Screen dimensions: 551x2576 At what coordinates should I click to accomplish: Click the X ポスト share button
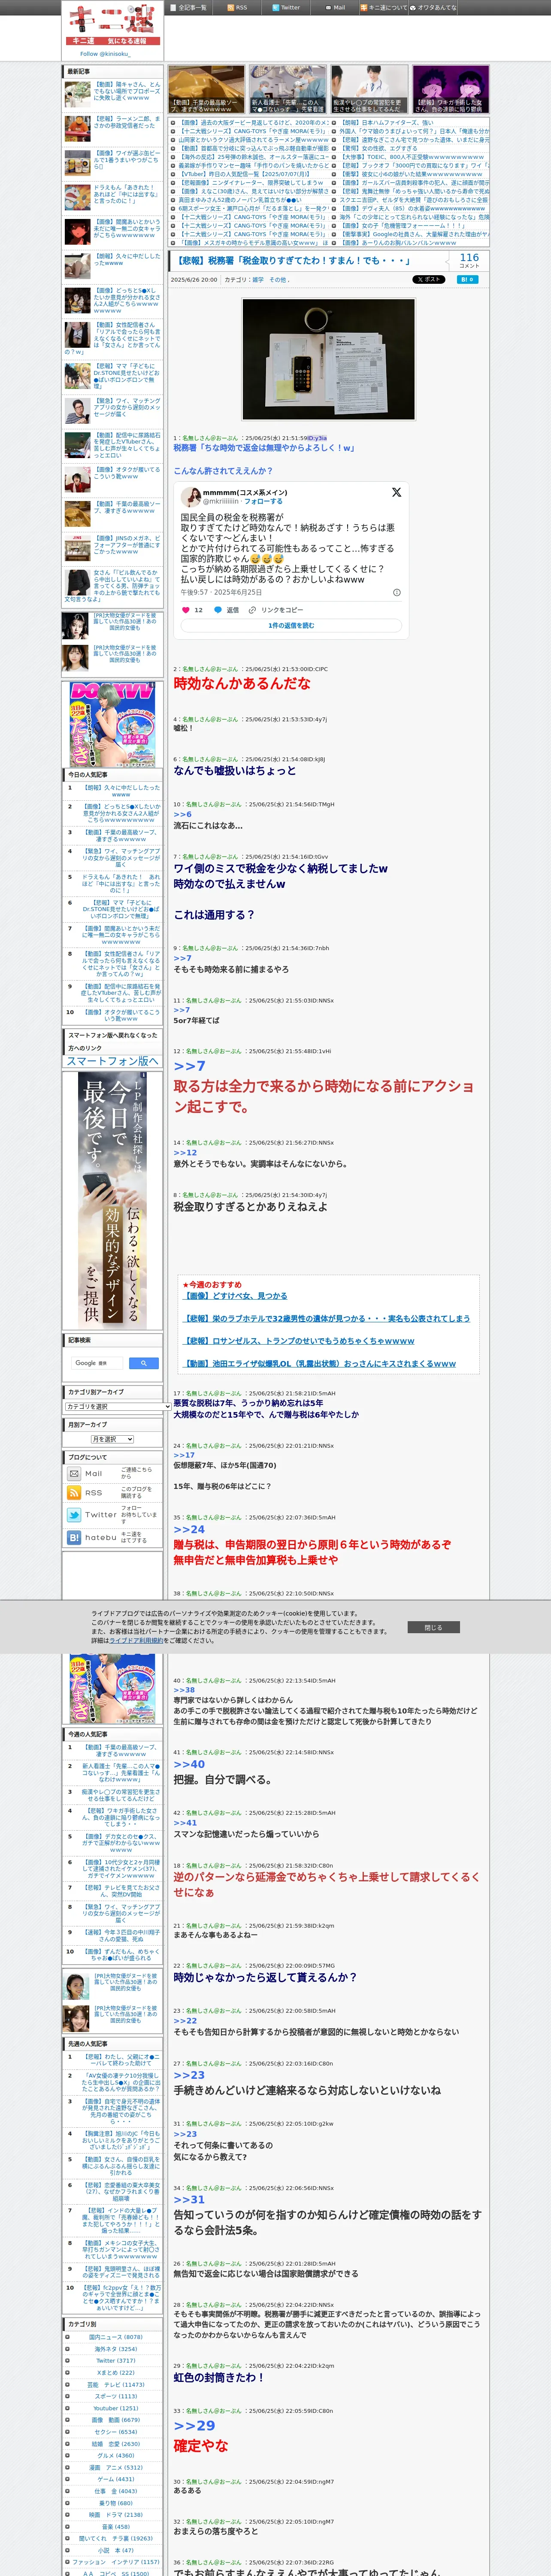click(x=429, y=280)
